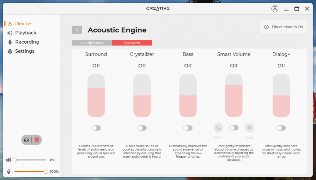
Task: Click the Direct Mode info icon
Action: coord(266,27)
